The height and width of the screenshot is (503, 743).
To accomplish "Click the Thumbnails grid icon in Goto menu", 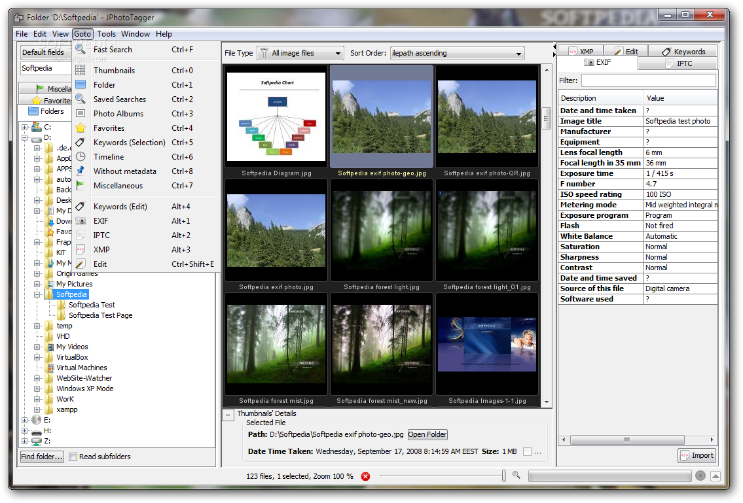I will click(80, 70).
